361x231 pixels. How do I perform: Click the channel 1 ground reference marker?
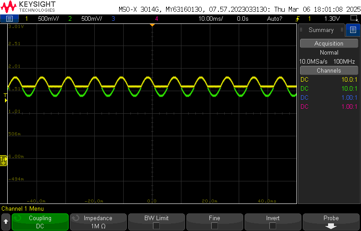(4, 160)
